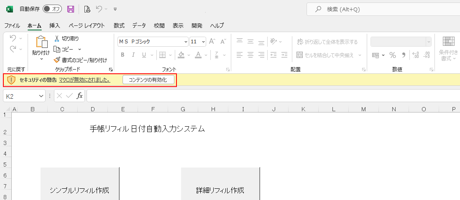Viewport: 460px width, 200px height.
Task: Click the insert function fx icon
Action: coord(79,96)
